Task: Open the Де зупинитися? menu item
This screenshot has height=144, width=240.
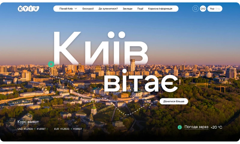Action: tap(108, 9)
